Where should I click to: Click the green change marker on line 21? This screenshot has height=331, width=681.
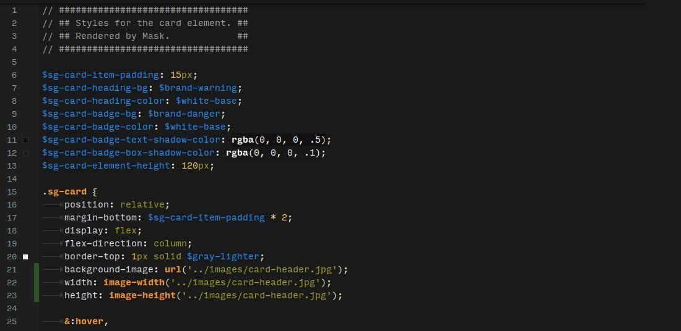point(37,270)
